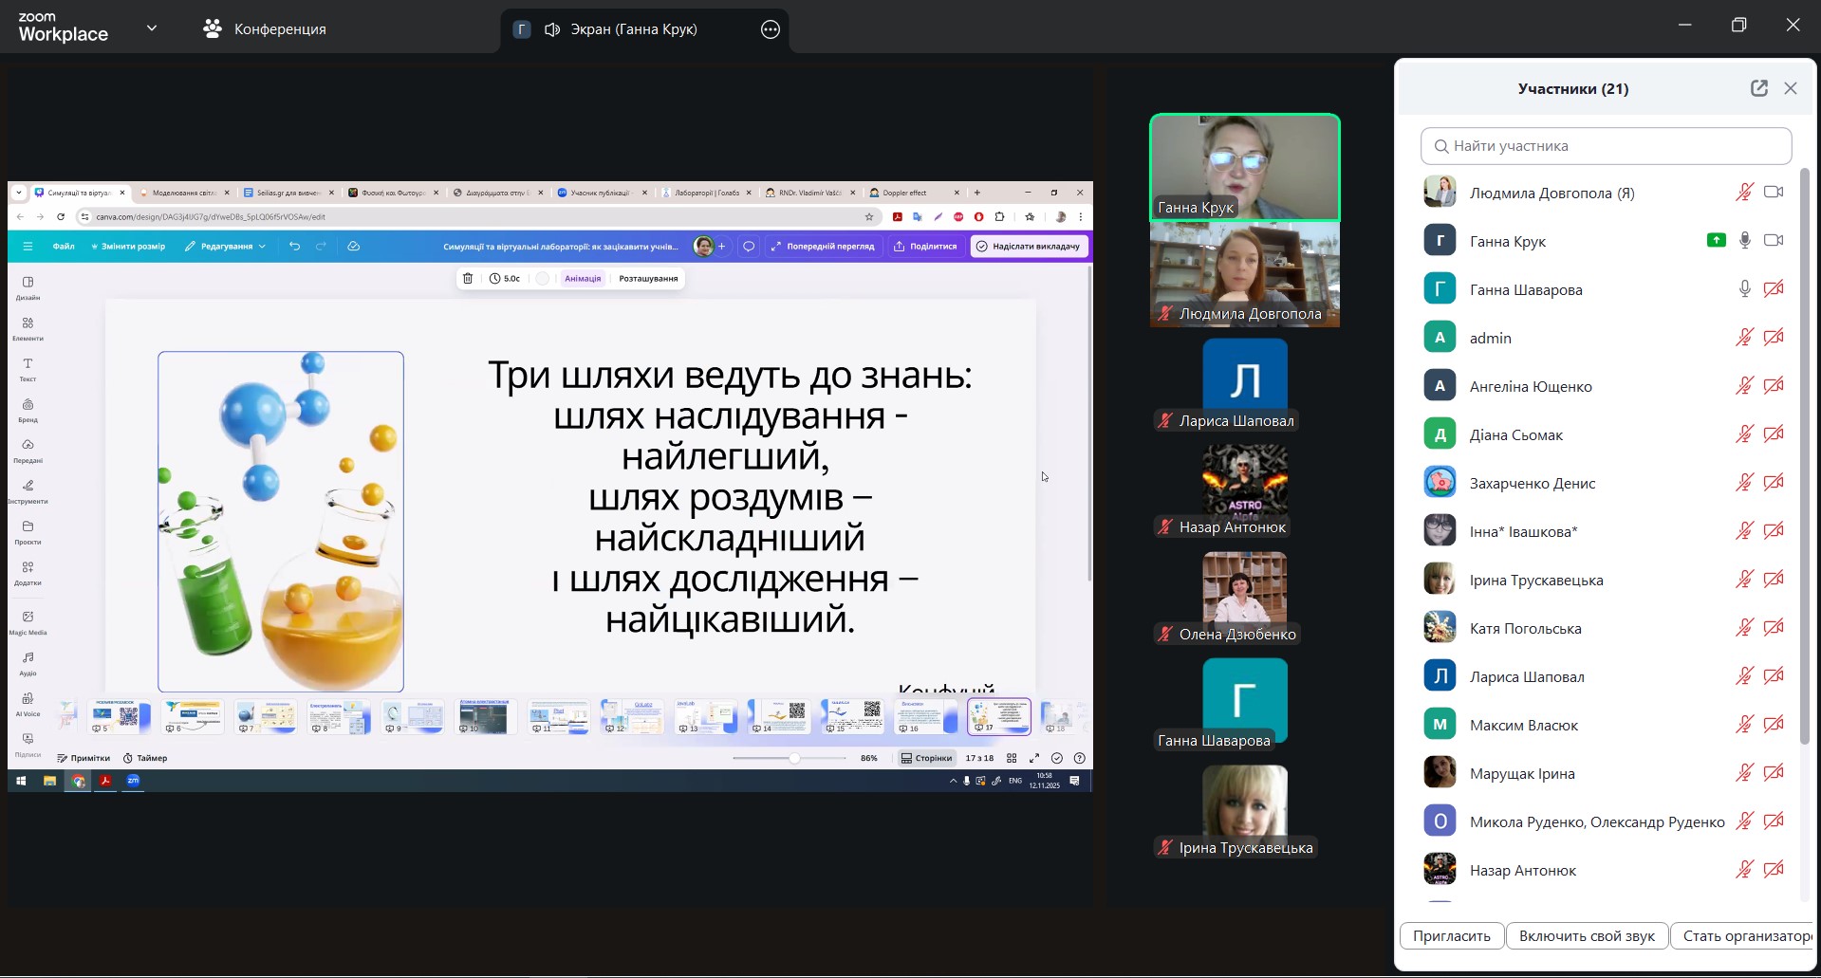Viewport: 1821px width, 978px height.
Task: Click the Canva zoom slider at 86%
Action: [x=794, y=758]
